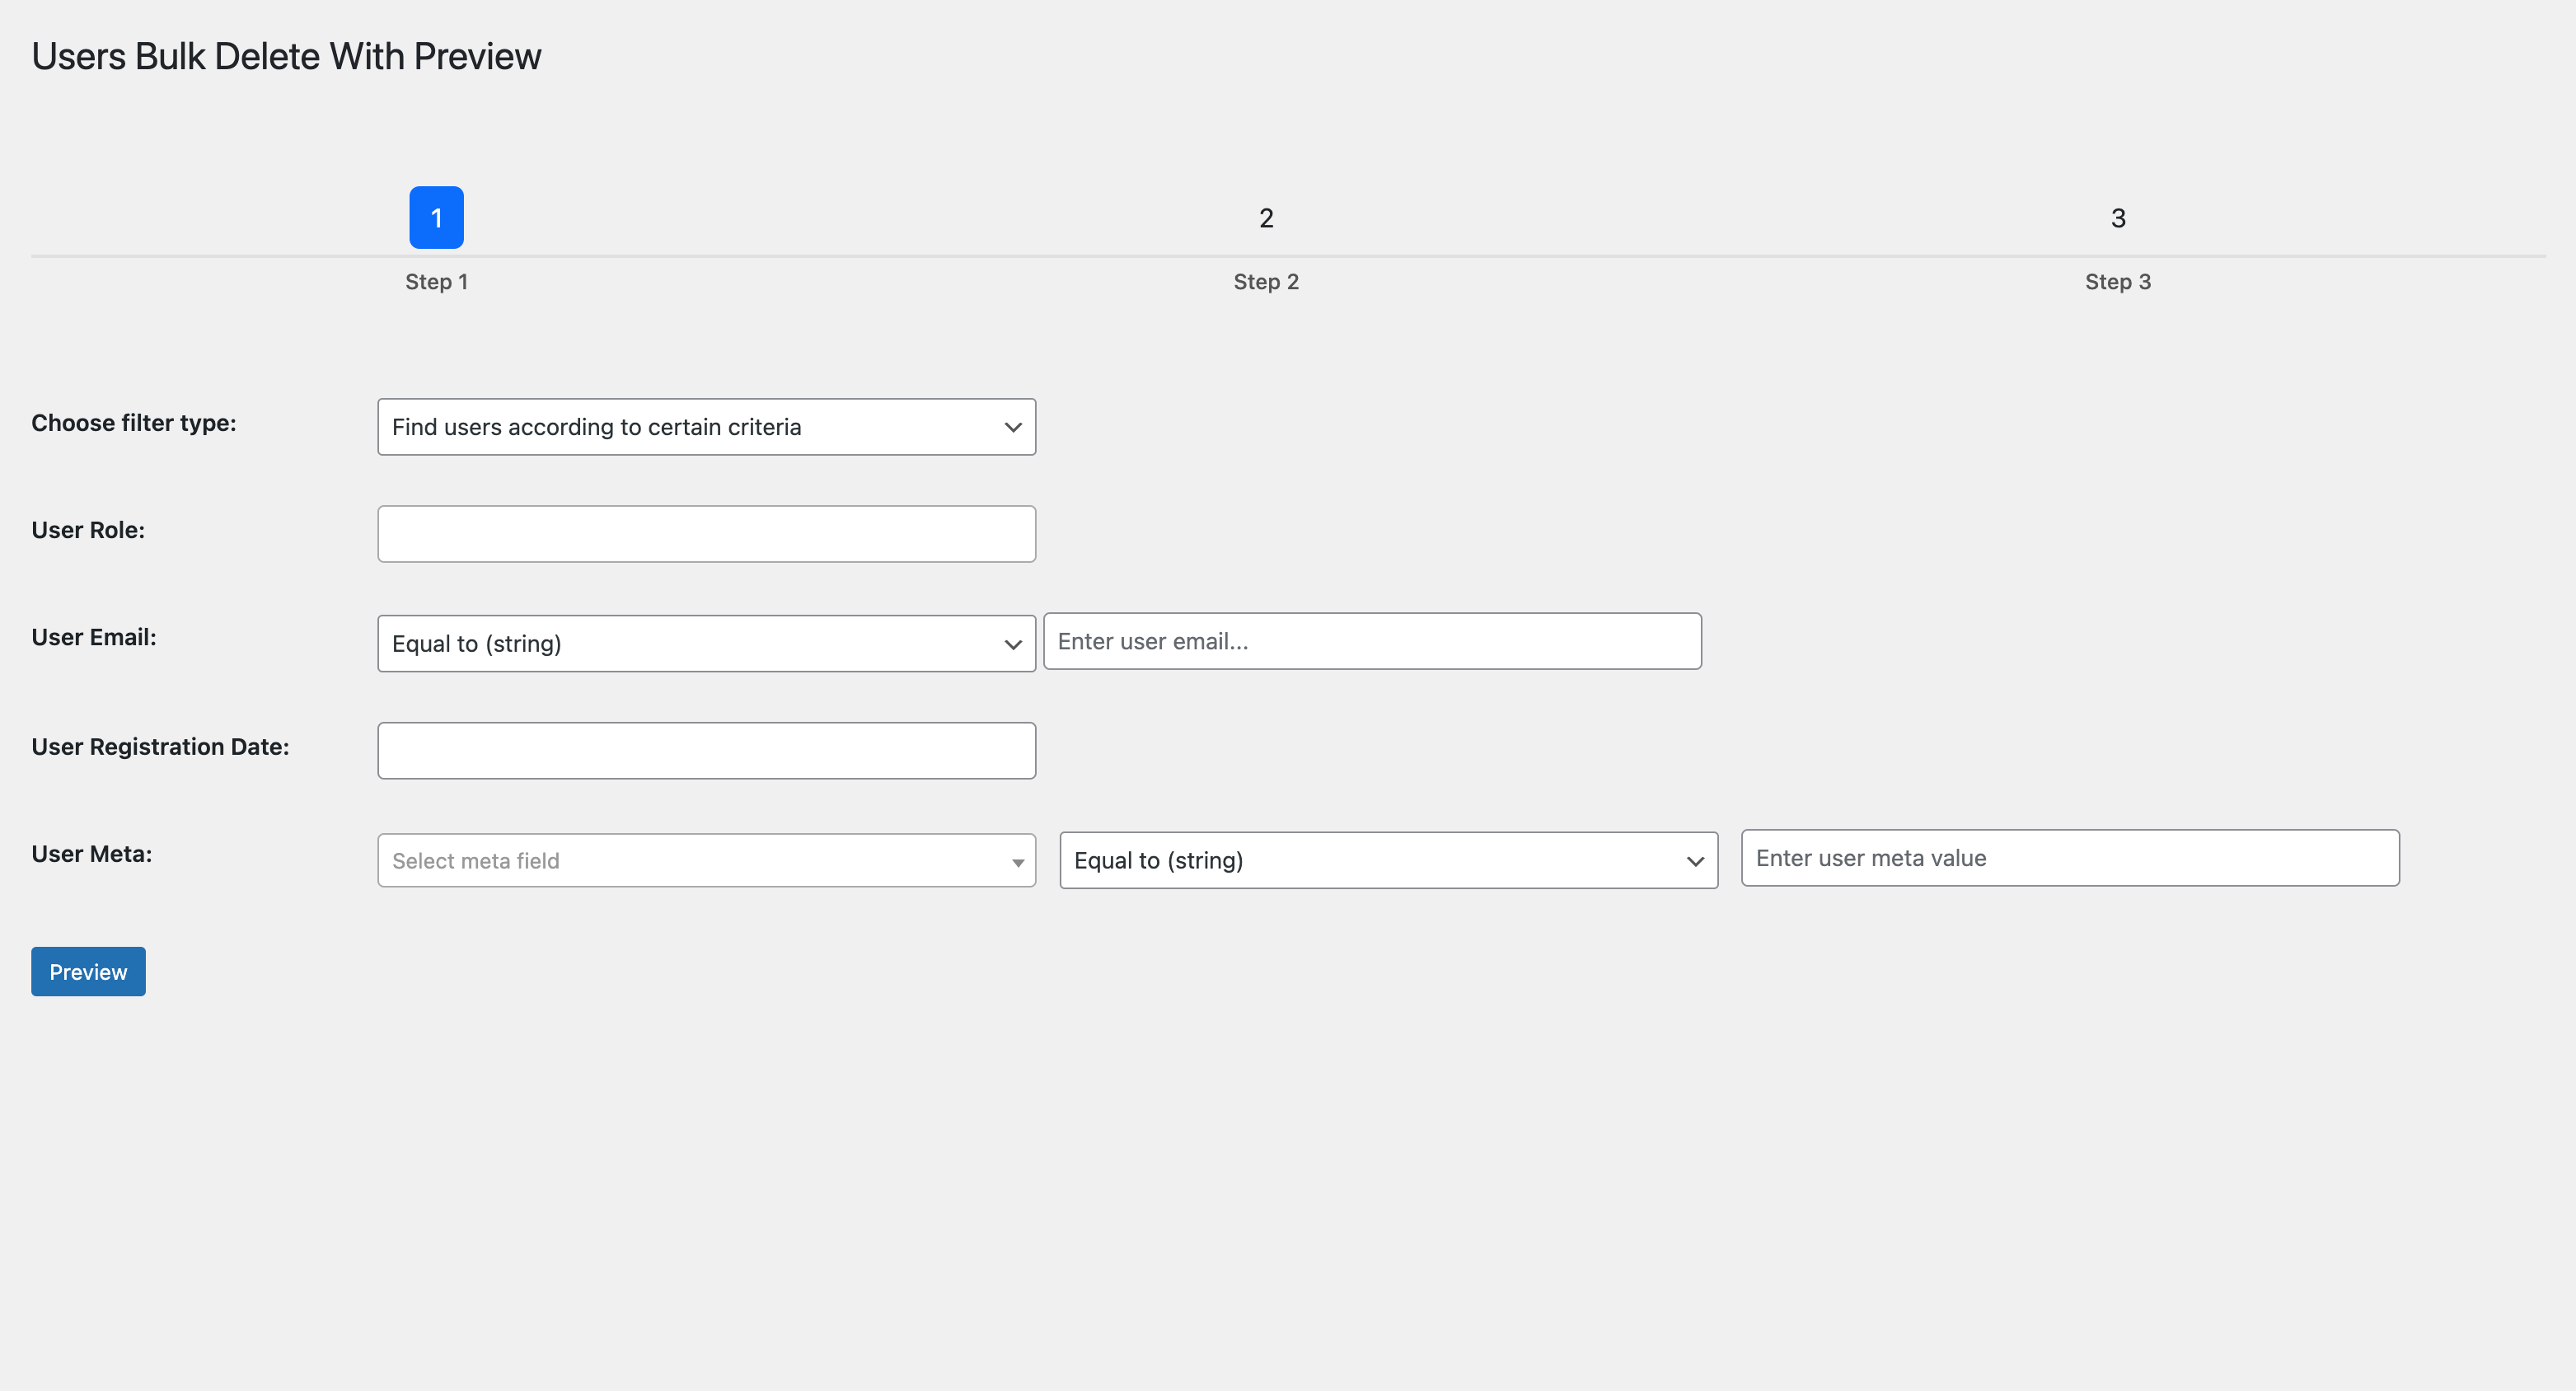2576x1391 pixels.
Task: Click the Users Bulk Delete With Preview heading
Action: (286, 57)
